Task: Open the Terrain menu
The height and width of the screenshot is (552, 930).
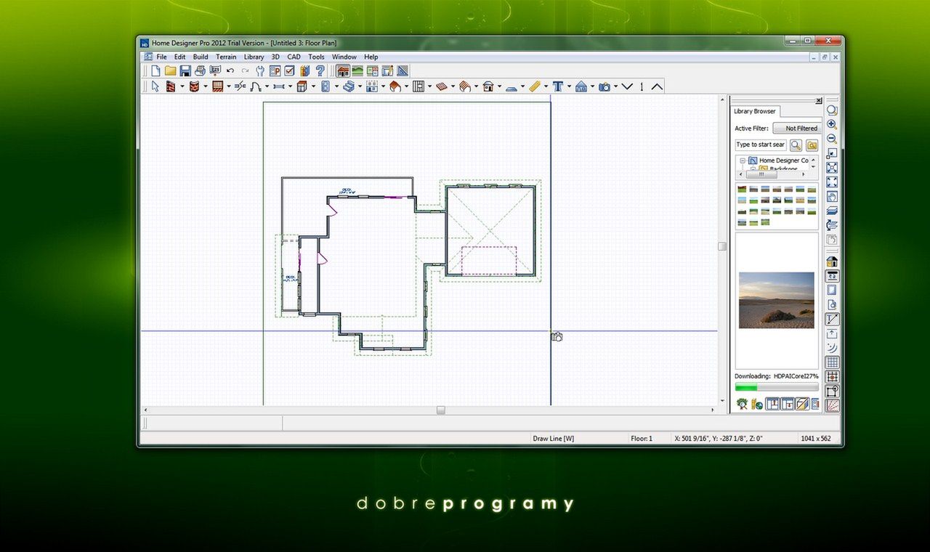Action: pyautogui.click(x=226, y=57)
